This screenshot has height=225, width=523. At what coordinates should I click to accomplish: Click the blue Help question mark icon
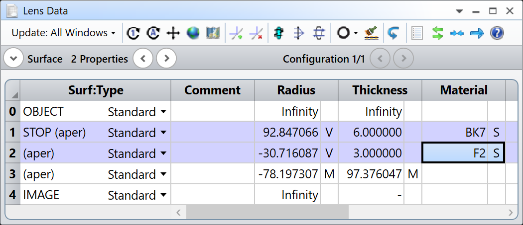(497, 33)
